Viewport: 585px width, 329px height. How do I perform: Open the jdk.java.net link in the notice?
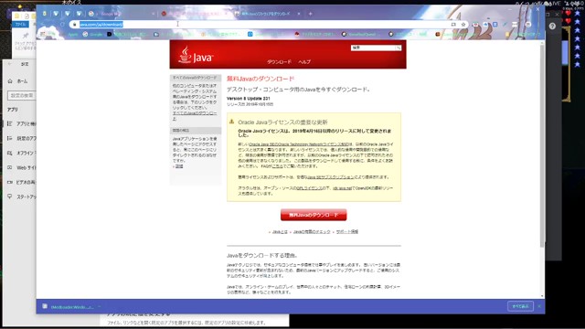click(342, 188)
